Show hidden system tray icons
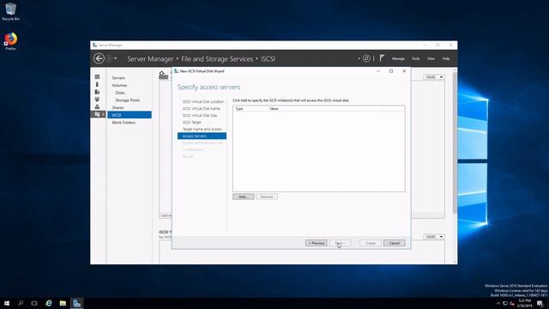 (x=498, y=303)
